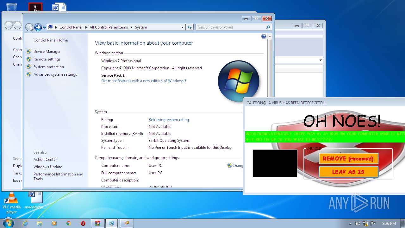Open the address bar history dropdown

click(182, 28)
